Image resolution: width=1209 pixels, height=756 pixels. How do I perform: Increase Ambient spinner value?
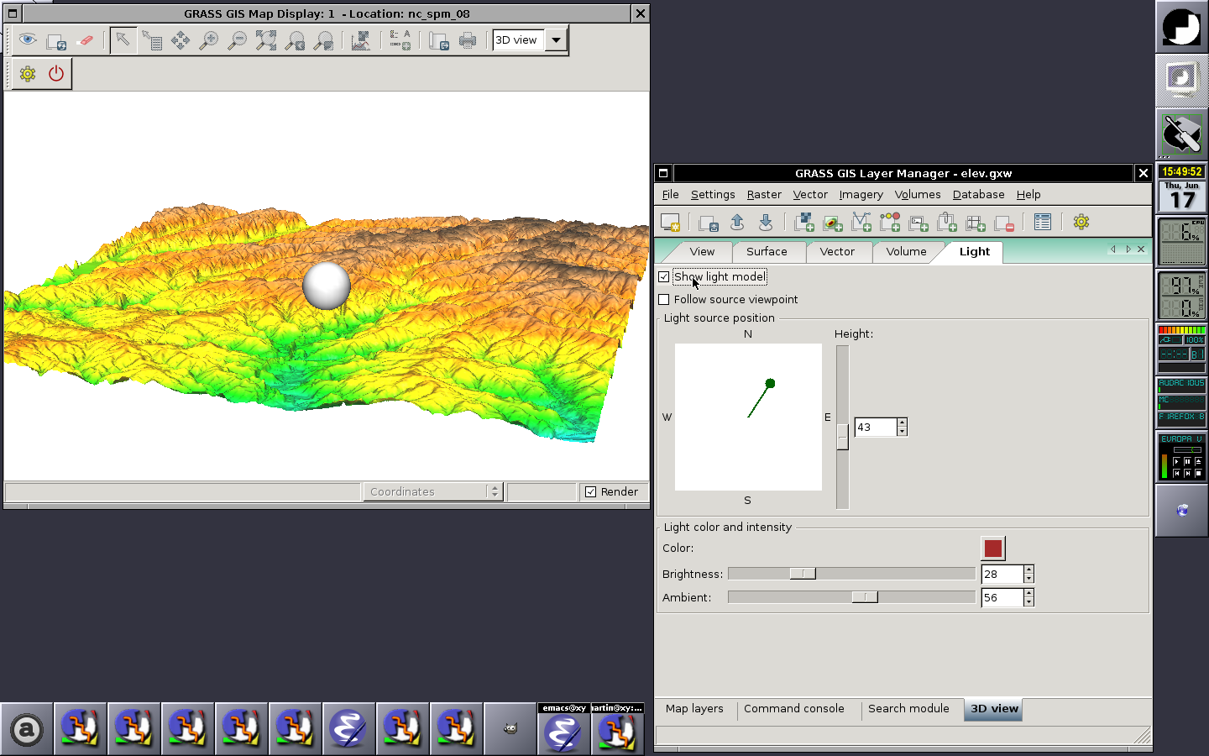pos(1028,593)
